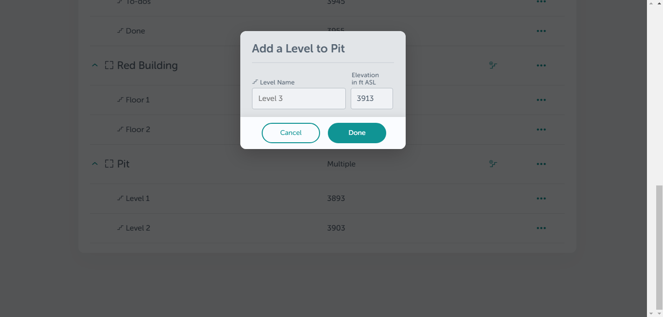Screen dimensions: 663x317
Task: Confirm new level with Done button
Action: click(357, 133)
